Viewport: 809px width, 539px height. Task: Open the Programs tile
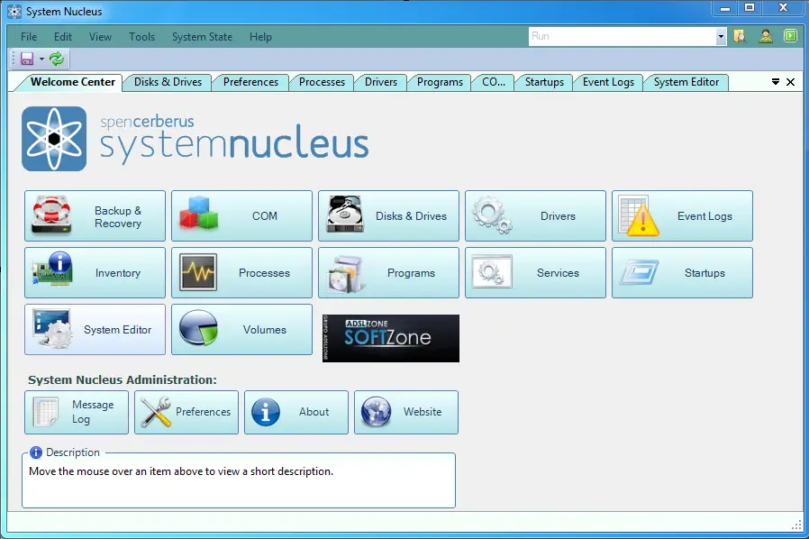(x=388, y=272)
